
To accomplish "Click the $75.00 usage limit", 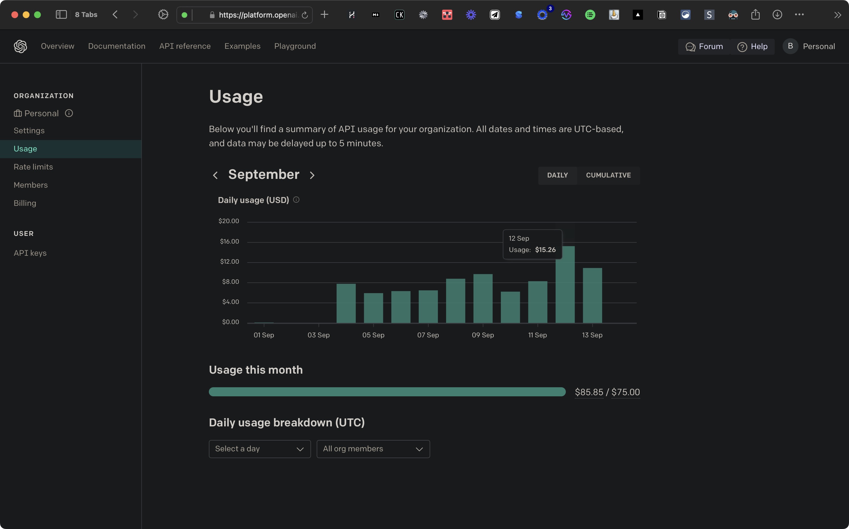I will pyautogui.click(x=626, y=392).
